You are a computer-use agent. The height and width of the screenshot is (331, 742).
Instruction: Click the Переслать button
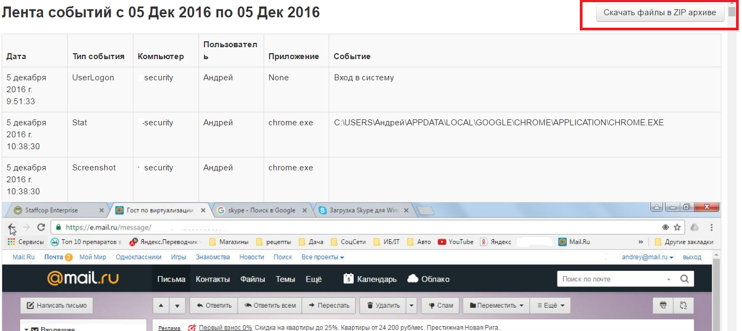[329, 305]
